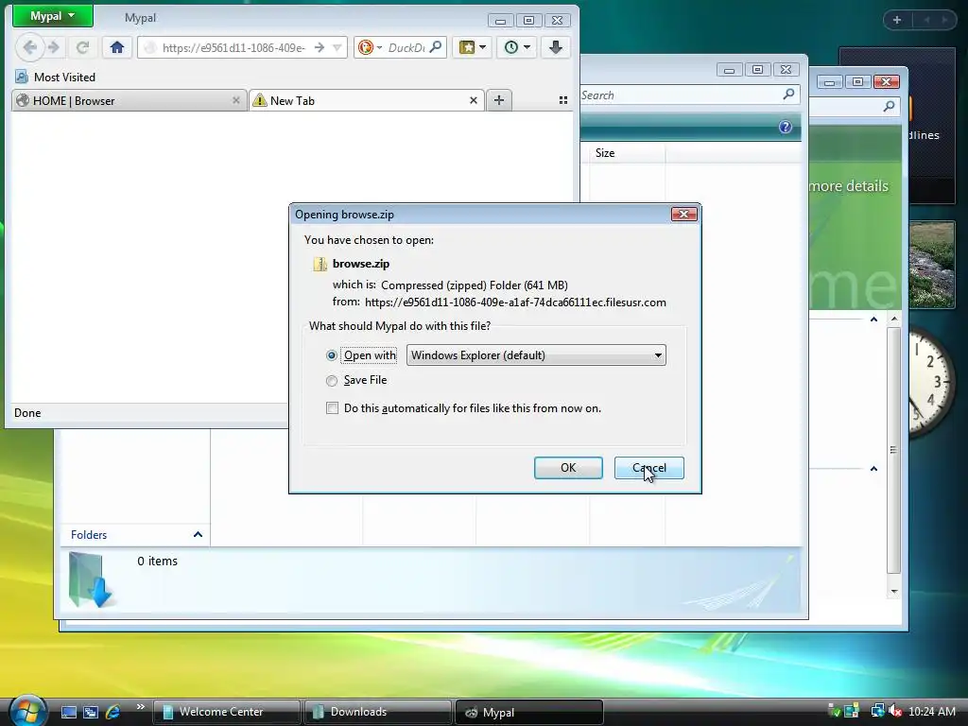968x726 pixels.
Task: Click Switch between windows quick launch icon
Action: coord(91,712)
